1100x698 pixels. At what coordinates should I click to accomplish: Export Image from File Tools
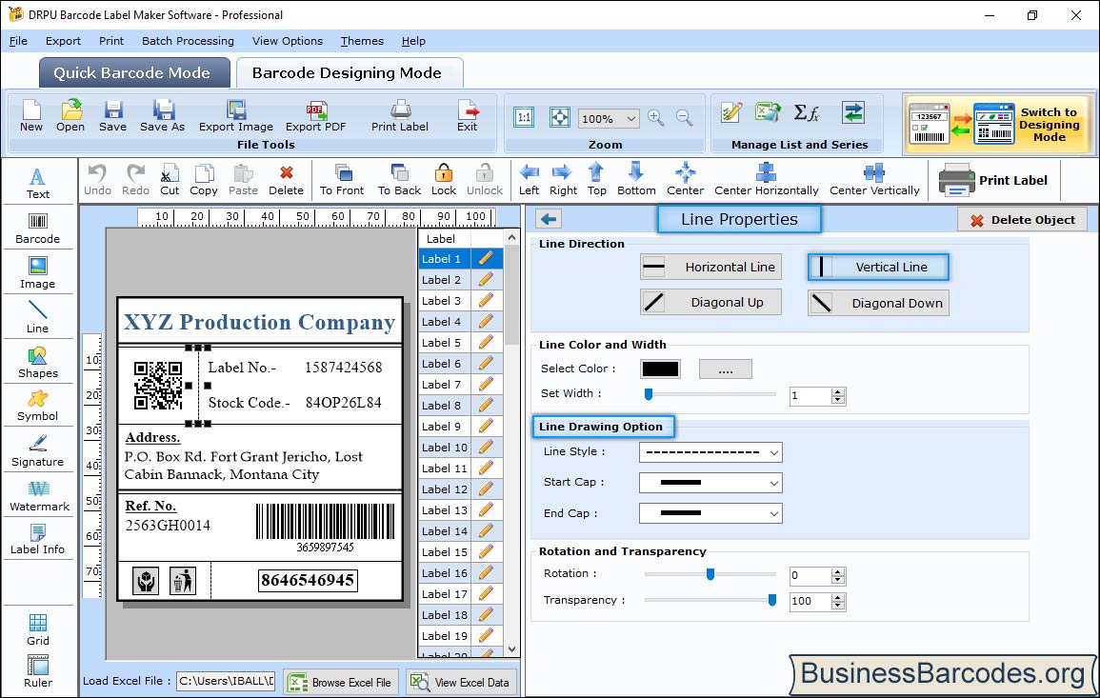point(236,116)
